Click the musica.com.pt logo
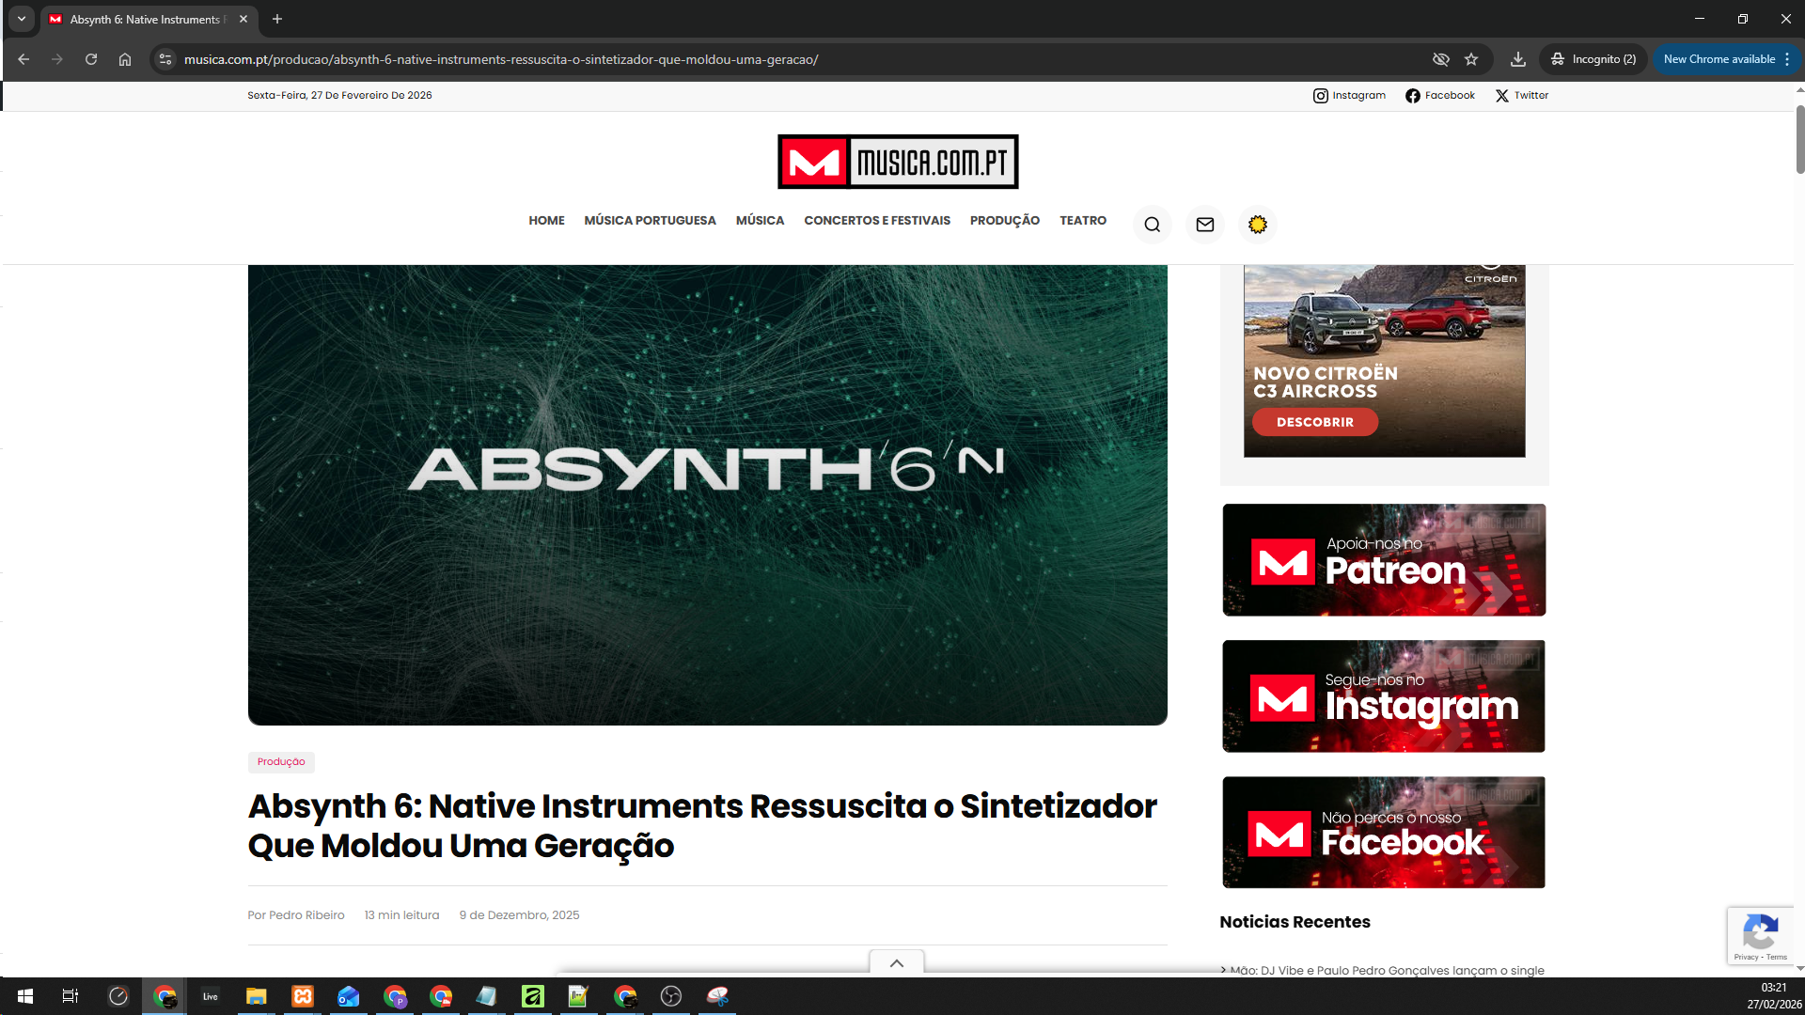The height and width of the screenshot is (1015, 1805). tap(898, 162)
